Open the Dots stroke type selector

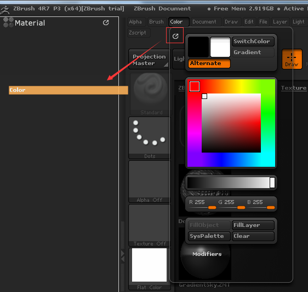point(150,138)
